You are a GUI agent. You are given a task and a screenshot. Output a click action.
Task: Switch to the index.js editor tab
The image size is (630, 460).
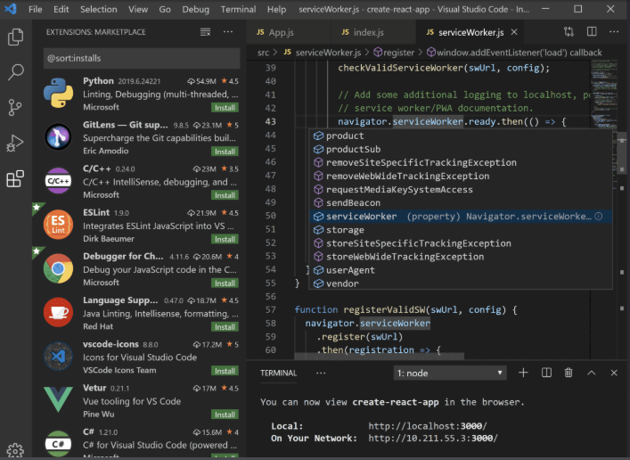[361, 32]
